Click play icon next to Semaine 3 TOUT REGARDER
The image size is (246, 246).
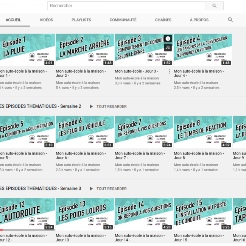coord(91,188)
